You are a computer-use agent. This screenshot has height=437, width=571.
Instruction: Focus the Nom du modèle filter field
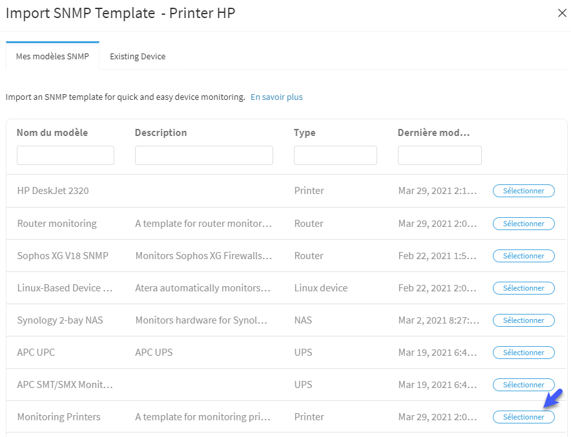tap(65, 155)
